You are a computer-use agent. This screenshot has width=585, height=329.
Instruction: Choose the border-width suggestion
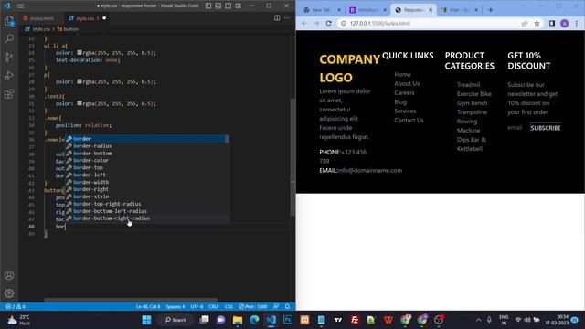tap(147, 182)
